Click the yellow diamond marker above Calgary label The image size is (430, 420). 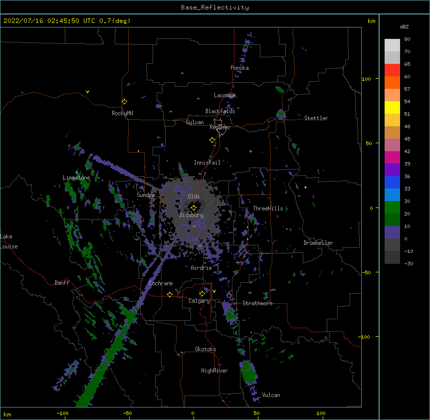(203, 294)
